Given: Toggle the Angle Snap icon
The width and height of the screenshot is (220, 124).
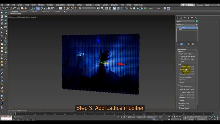Looking at the screenshot, I should pos(68,8).
